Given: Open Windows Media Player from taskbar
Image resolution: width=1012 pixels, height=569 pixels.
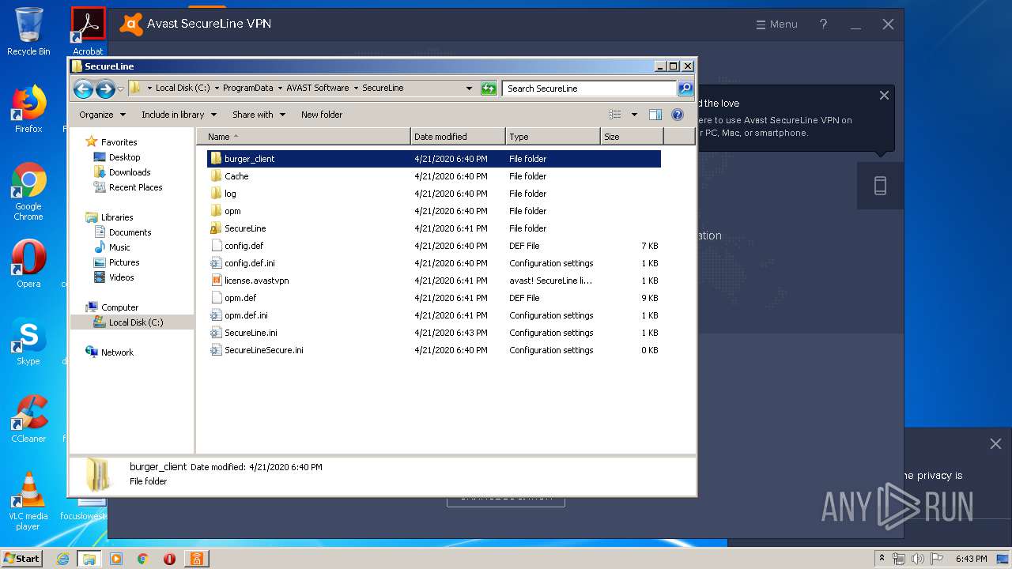Looking at the screenshot, I should click(116, 559).
